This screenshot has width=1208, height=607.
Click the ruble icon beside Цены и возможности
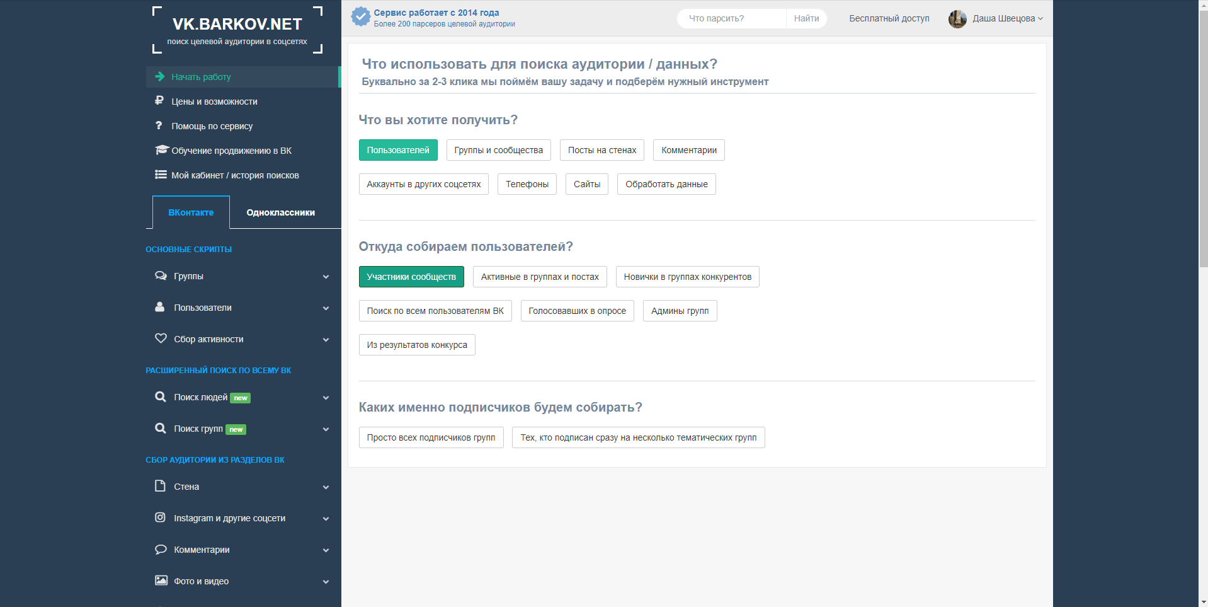tap(160, 101)
